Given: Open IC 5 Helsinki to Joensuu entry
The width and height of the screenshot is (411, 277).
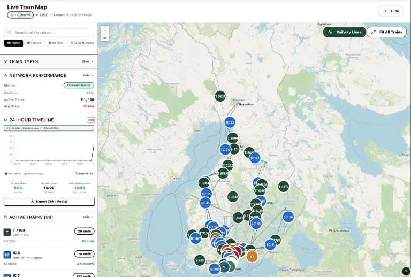Looking at the screenshot, I should 49,258.
